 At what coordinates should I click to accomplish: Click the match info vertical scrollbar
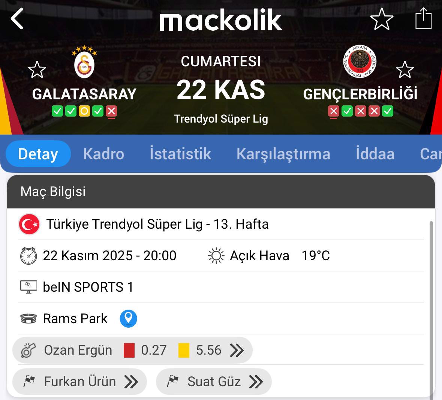431,300
